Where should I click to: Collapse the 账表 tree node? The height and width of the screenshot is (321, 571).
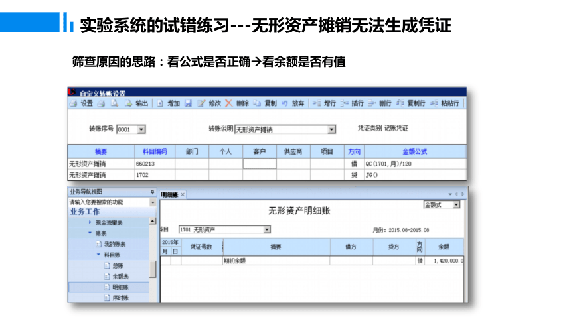90,233
